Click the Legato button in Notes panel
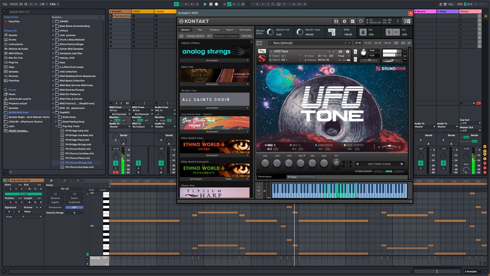Viewport: 490px width, 276px height. pos(55,202)
